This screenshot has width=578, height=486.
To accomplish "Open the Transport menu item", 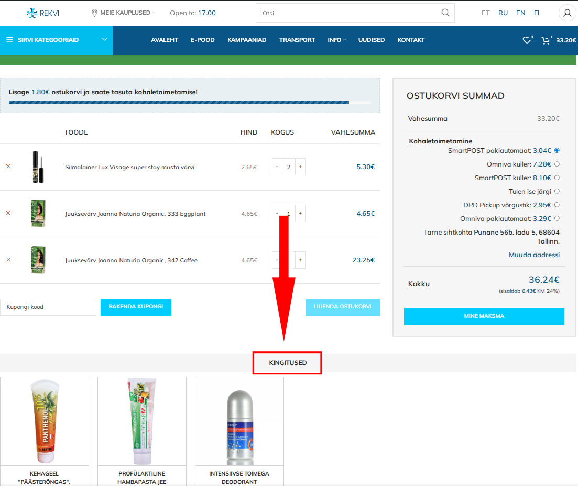I will pyautogui.click(x=297, y=40).
